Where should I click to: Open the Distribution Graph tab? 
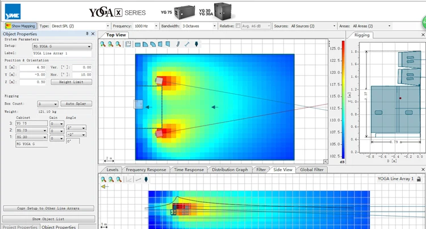click(230, 170)
